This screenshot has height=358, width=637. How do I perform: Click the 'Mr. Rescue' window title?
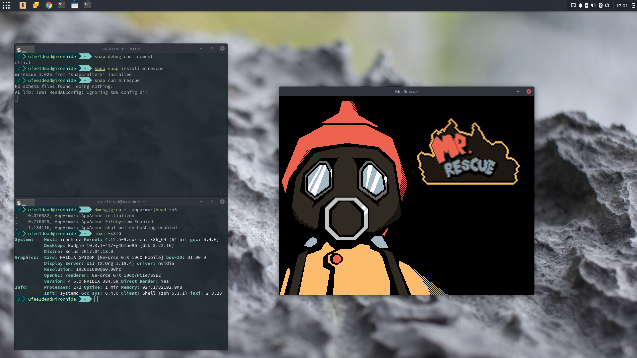[406, 92]
